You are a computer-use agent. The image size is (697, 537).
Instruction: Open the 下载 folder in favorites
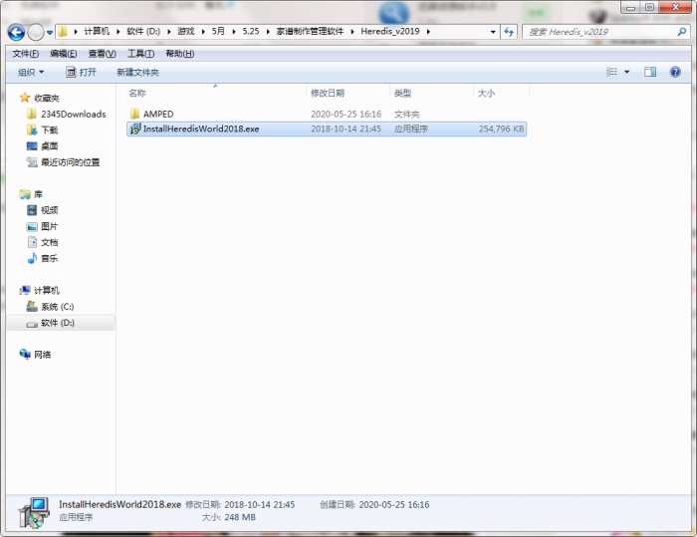coord(50,131)
